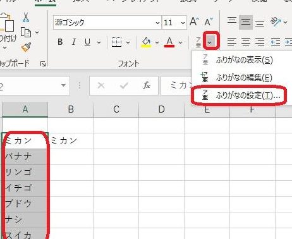
Task: Click the formula bar confirm checkmark
Action: 124,85
